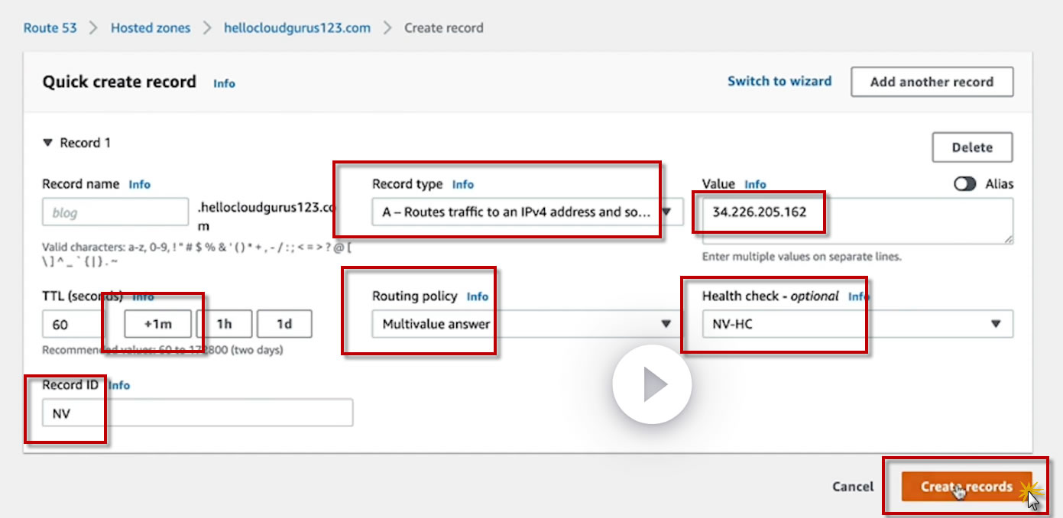1063x518 pixels.
Task: Click Info link next to Record ID
Action: point(119,385)
